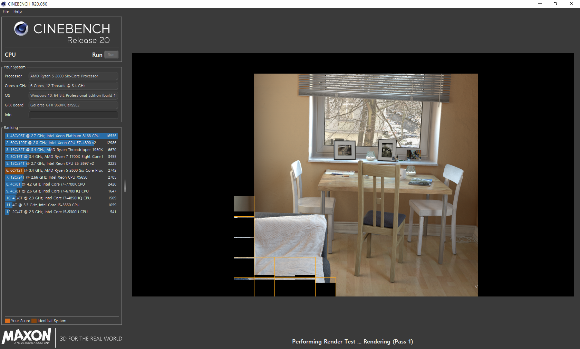Click the render status text at bottom
580x349 pixels.
pos(352,341)
